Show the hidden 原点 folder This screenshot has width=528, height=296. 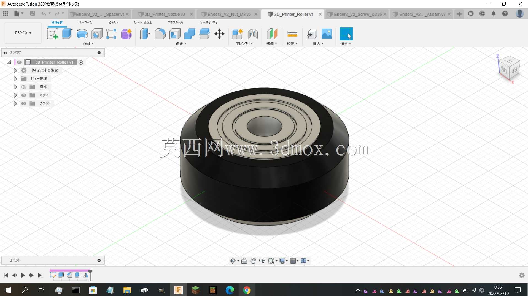tap(24, 87)
